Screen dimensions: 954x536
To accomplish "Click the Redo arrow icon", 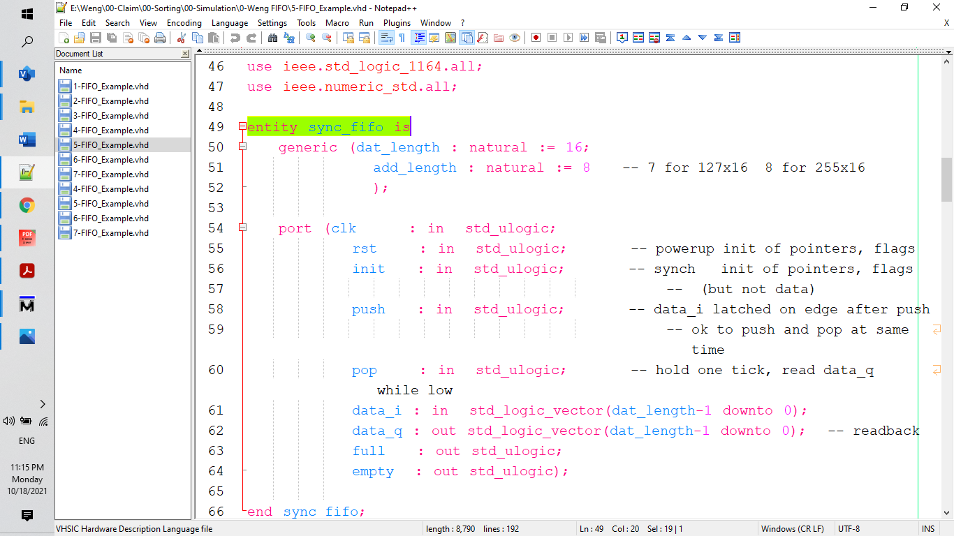I will point(251,38).
